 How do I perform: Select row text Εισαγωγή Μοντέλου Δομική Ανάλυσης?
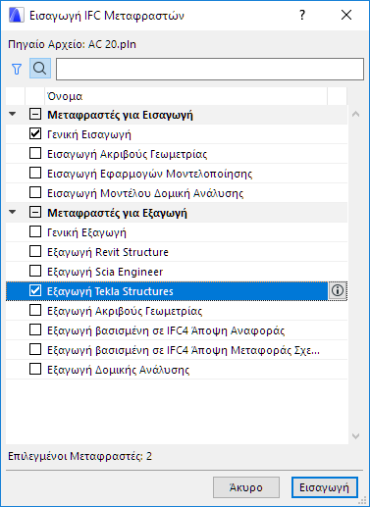pos(145,193)
